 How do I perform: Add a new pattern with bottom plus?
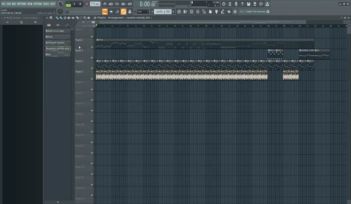coord(58,202)
